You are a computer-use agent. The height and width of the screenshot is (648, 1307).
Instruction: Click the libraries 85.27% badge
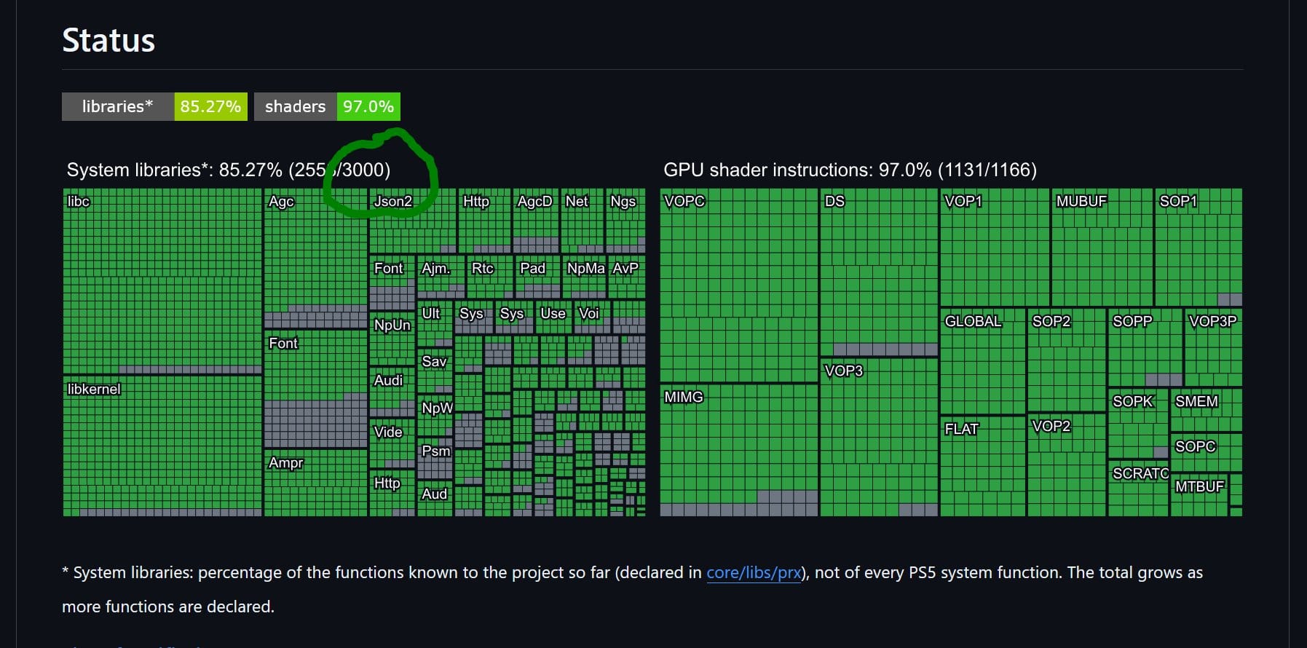[x=154, y=106]
